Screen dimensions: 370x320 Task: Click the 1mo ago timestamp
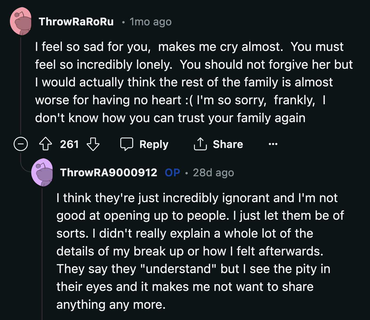(150, 22)
